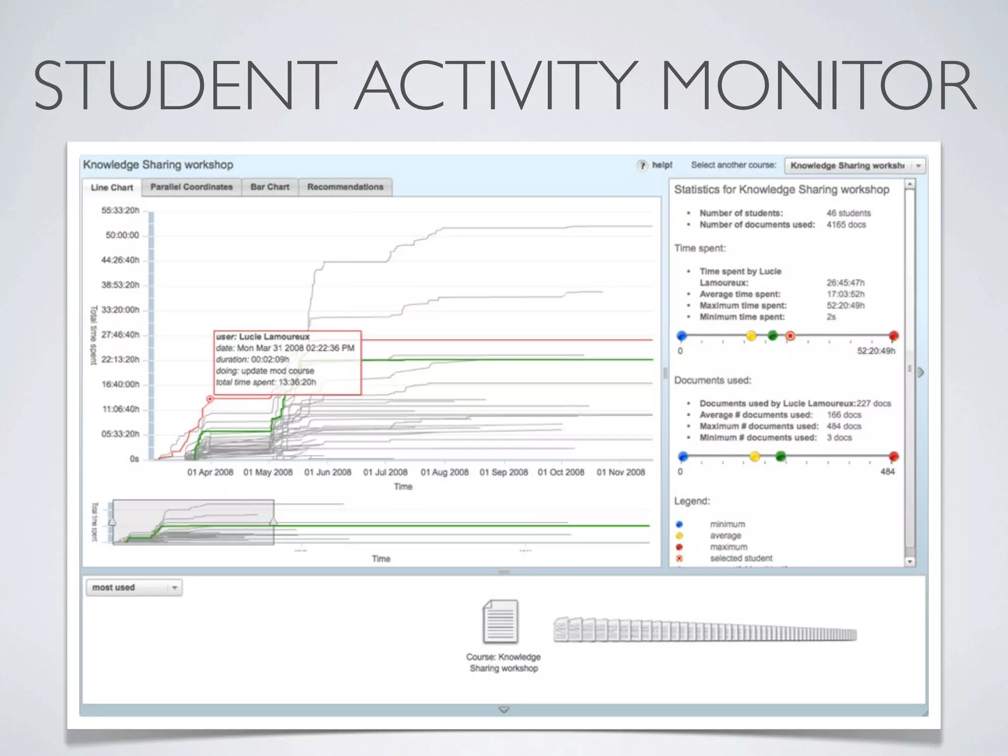Image resolution: width=1008 pixels, height=756 pixels.
Task: Click the '166 docs' average value
Action: (x=844, y=415)
